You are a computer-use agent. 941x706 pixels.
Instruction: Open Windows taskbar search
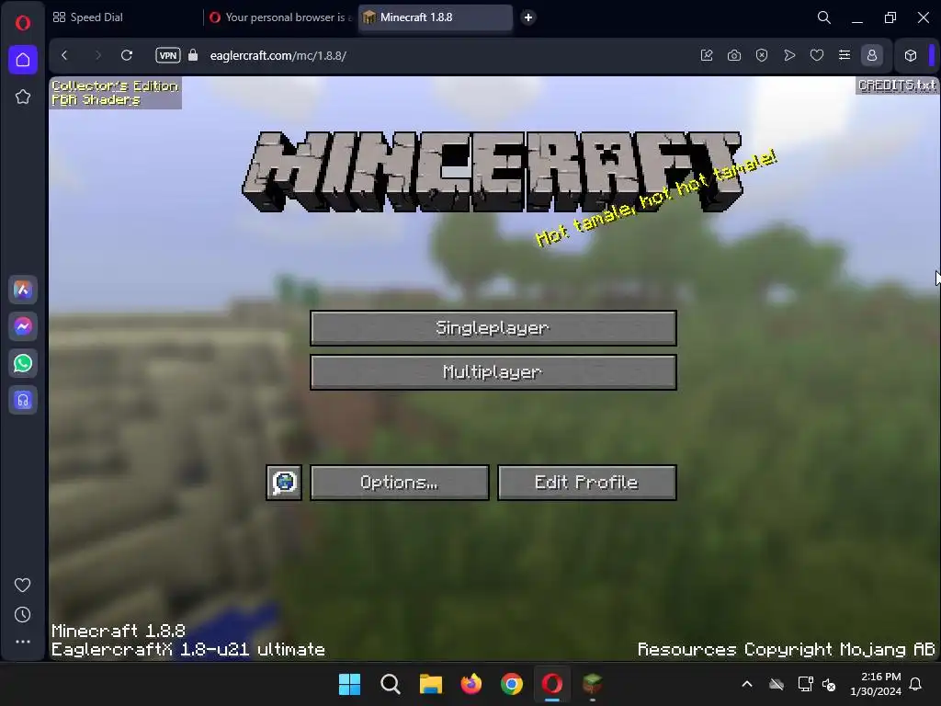(x=390, y=684)
